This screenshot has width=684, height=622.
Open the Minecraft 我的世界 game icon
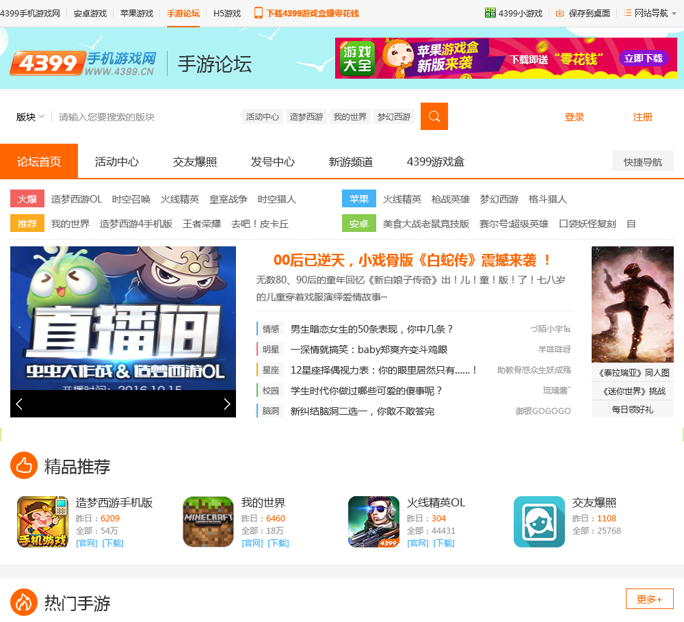(x=208, y=521)
